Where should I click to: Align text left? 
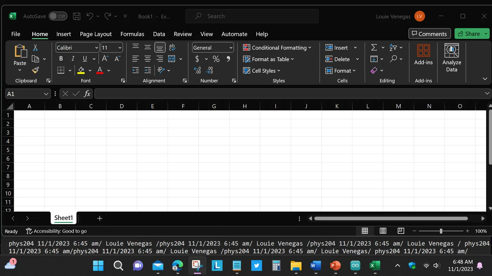136,59
